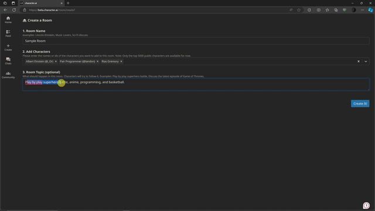375x211 pixels.
Task: Remove Rias Gremory from characters
Action: 121,62
